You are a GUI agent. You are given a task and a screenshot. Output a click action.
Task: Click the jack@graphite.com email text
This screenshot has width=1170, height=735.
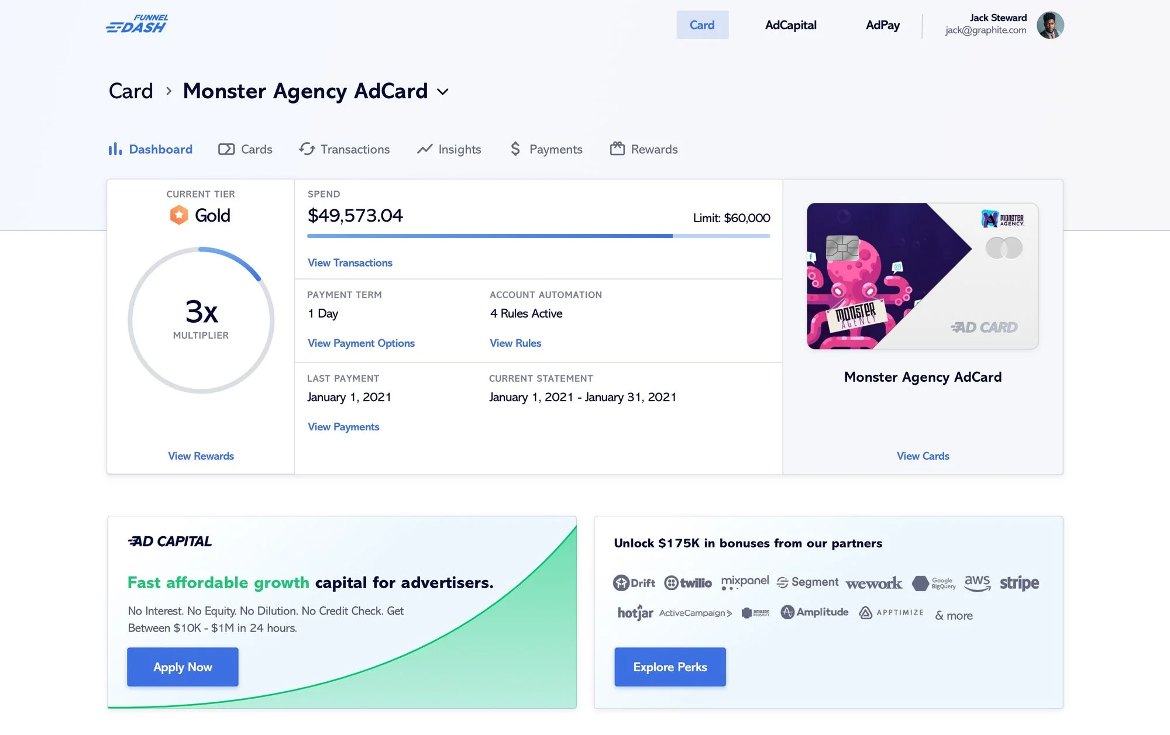pyautogui.click(x=986, y=30)
